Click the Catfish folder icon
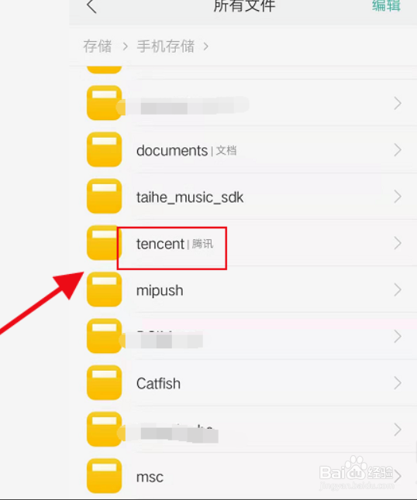Image resolution: width=417 pixels, height=500 pixels. point(104,382)
